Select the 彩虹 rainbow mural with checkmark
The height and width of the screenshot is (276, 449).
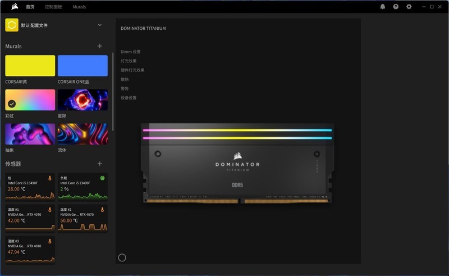30,100
